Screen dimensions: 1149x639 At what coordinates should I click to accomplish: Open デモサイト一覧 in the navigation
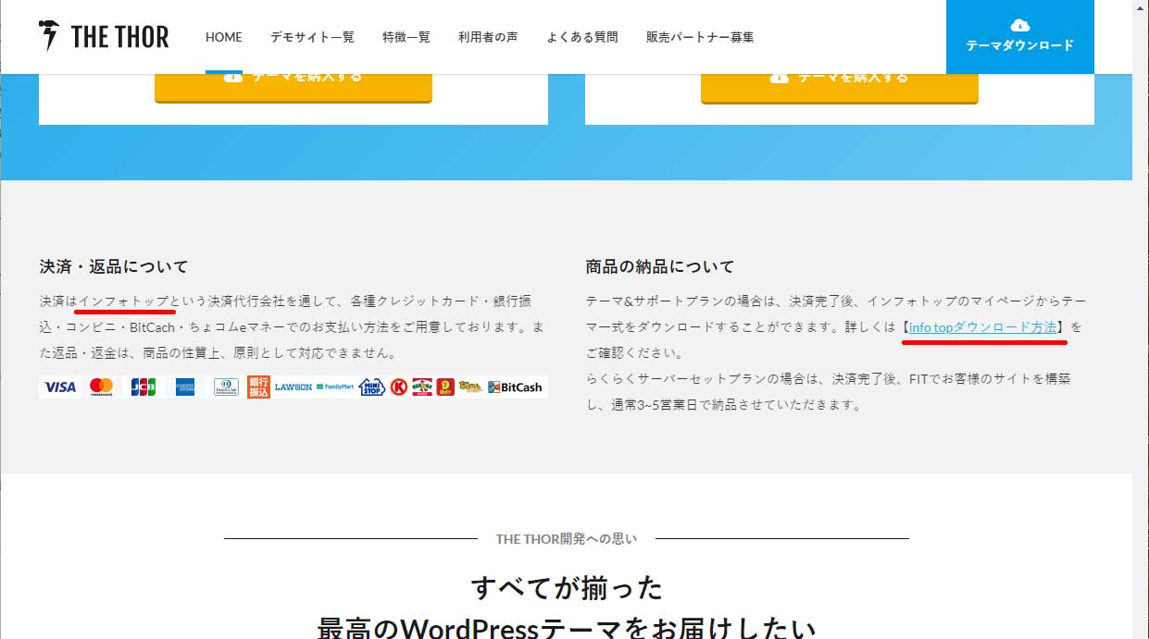pyautogui.click(x=312, y=37)
